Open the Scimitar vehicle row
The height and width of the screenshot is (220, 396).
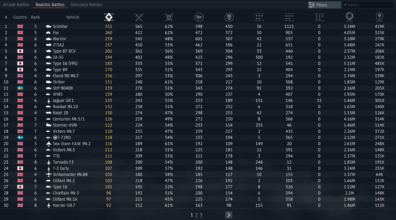coord(60,26)
